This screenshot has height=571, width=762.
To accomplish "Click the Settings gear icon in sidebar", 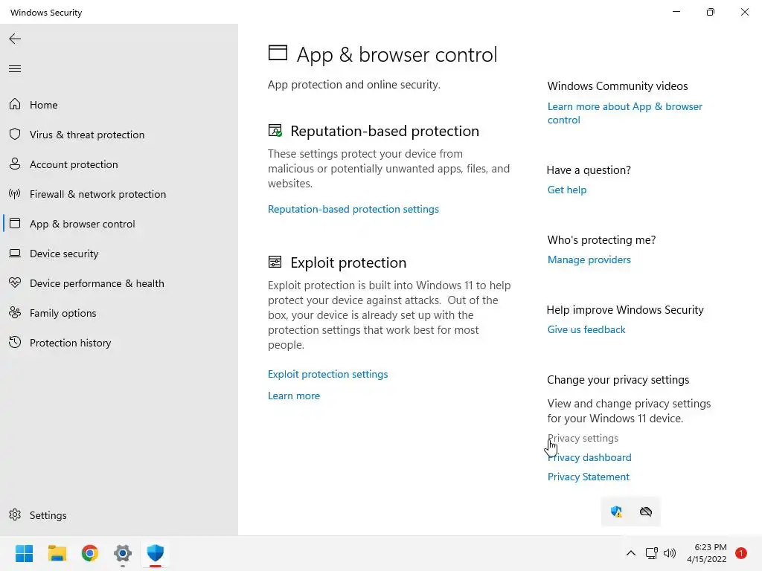I will click(x=15, y=514).
